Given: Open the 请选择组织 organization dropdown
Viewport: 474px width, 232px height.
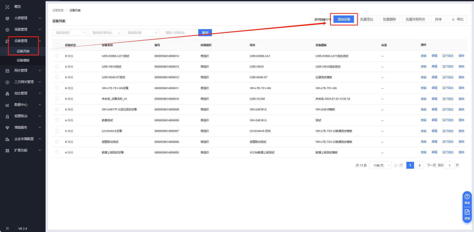Looking at the screenshot, I should coord(69,33).
